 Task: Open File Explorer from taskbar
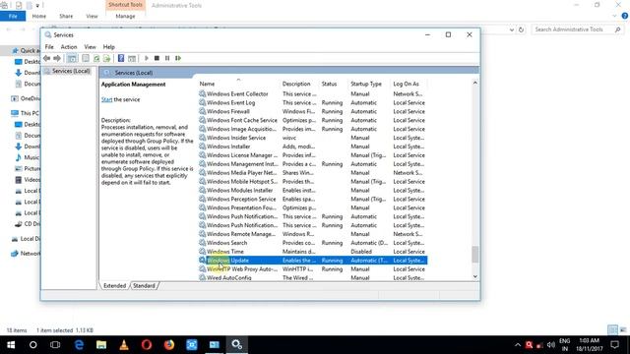tap(101, 345)
